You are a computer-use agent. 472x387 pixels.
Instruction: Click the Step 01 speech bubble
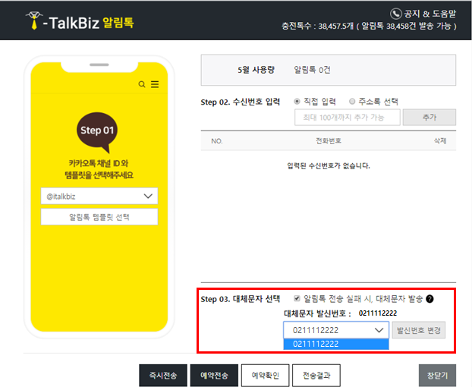coord(97,132)
